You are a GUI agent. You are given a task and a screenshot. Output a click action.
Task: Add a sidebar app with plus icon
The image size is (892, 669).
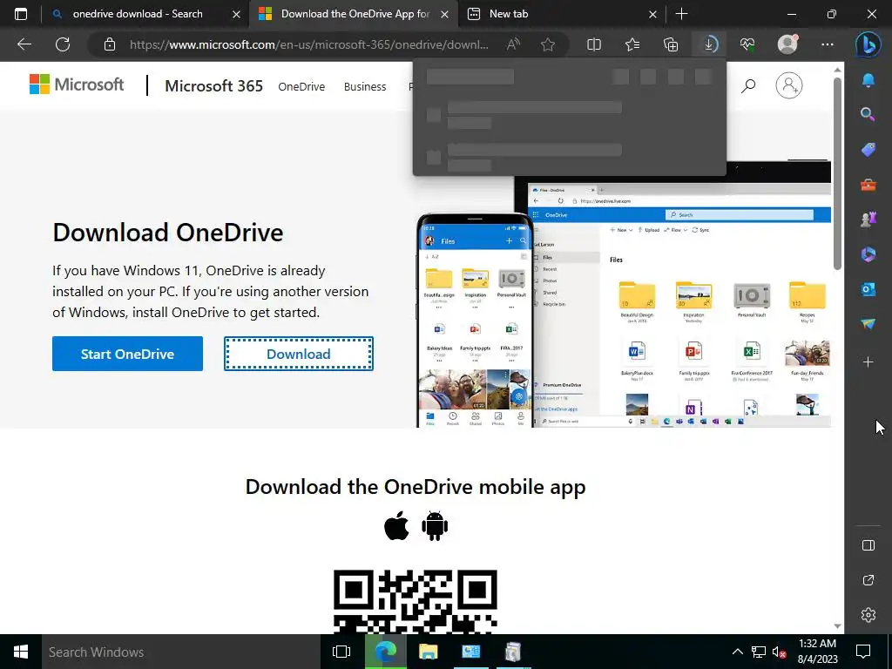click(868, 362)
